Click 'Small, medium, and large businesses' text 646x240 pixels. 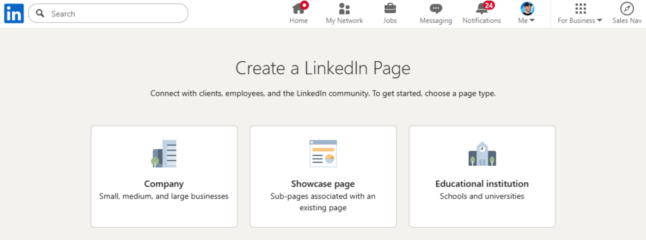[164, 197]
